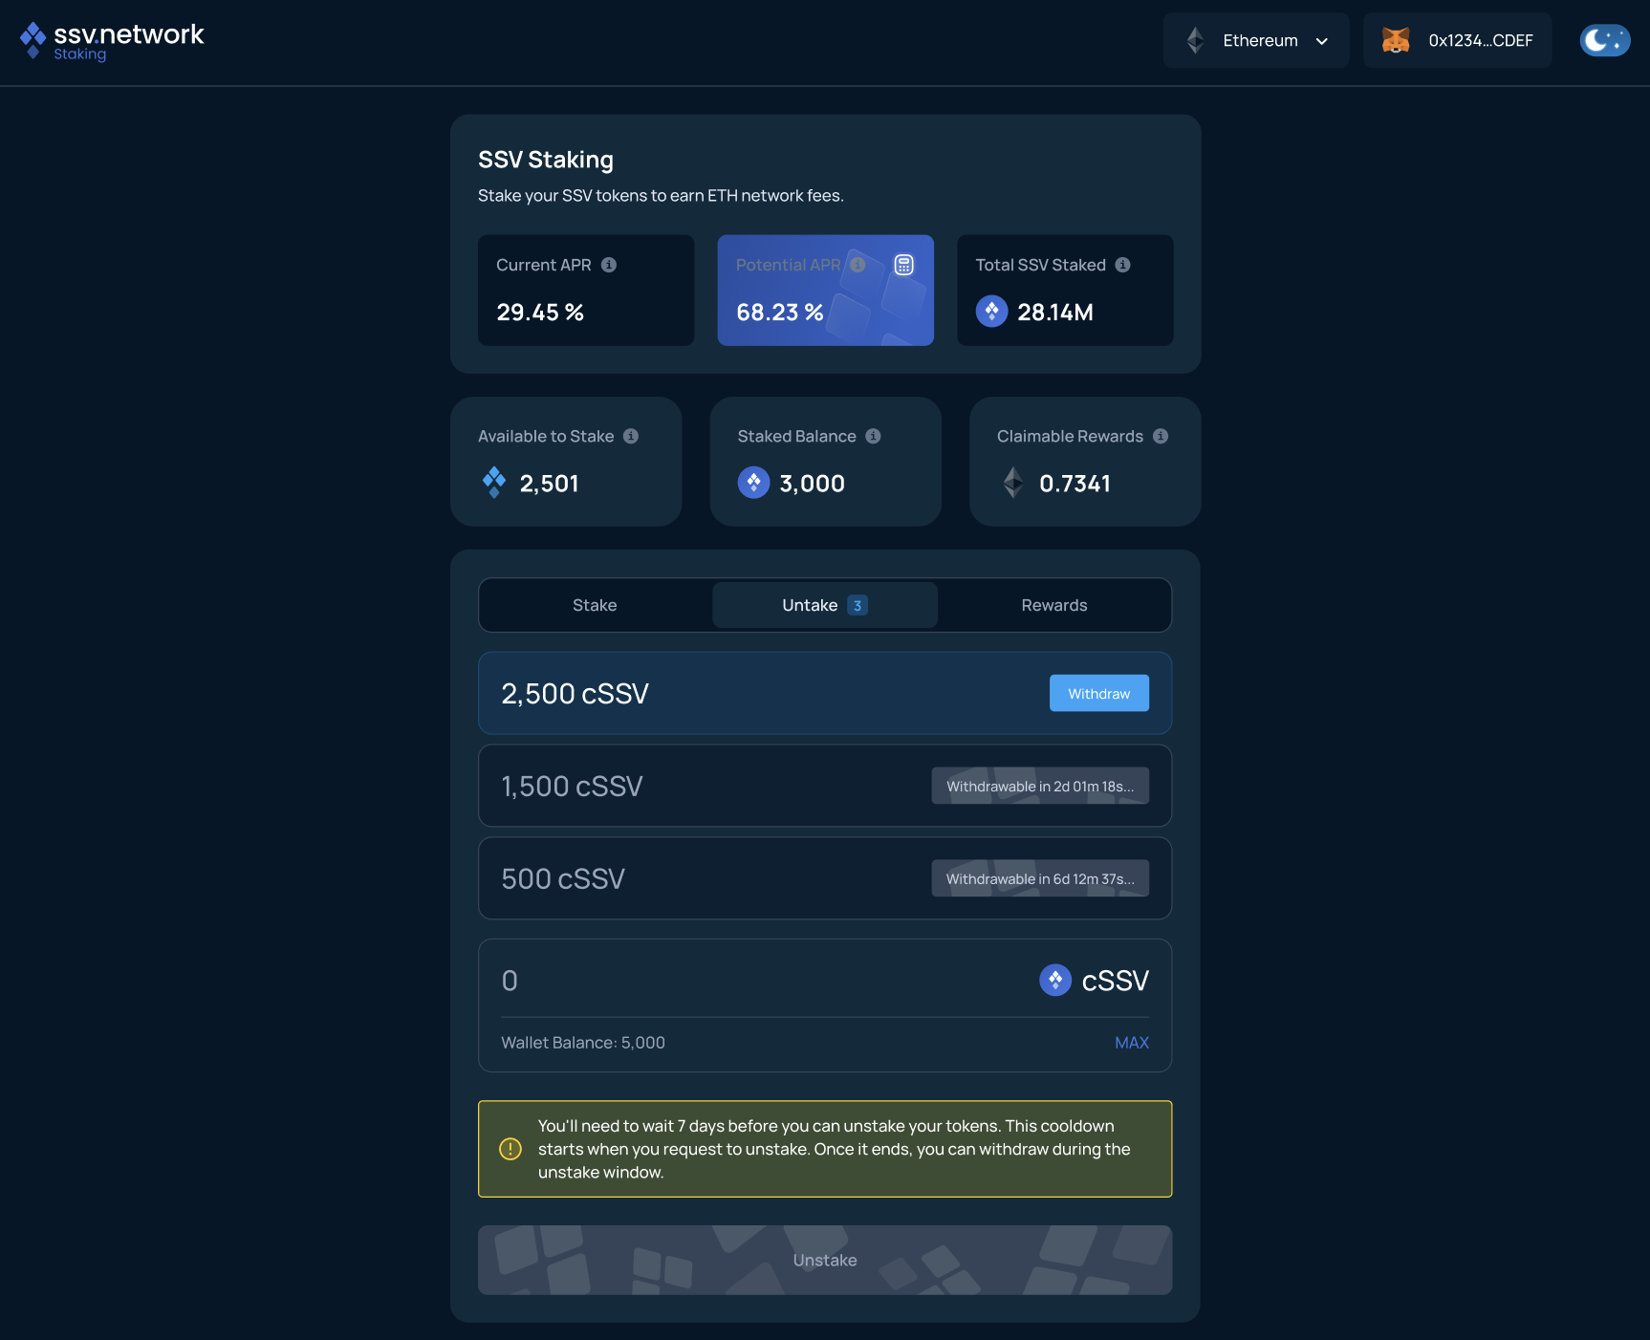Switch to the Stake tab

(x=595, y=605)
